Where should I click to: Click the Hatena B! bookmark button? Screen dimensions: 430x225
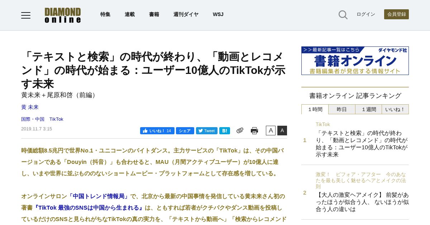point(225,131)
